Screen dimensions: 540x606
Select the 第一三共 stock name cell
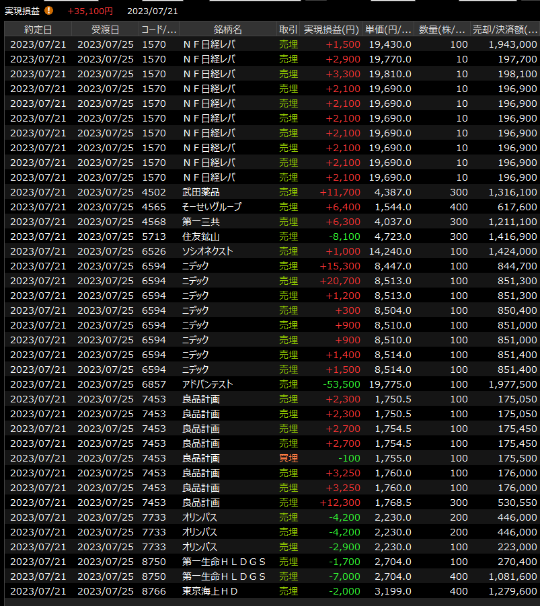201,222
